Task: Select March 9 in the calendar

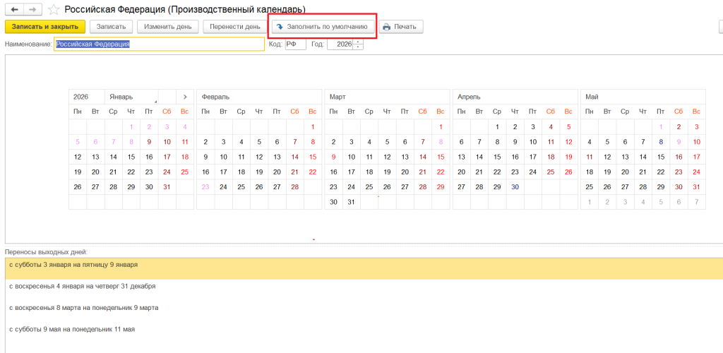Action: (333, 157)
